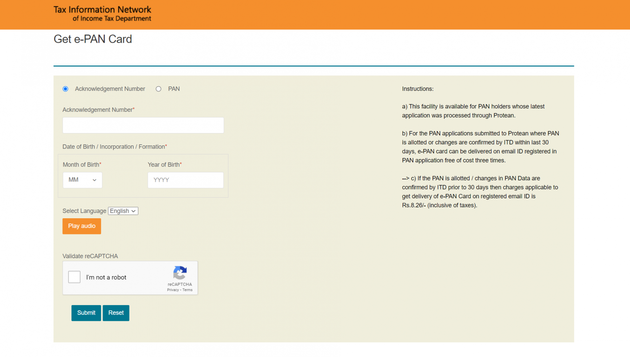Screen dimensions: 630x357
Task: Click the Get e-PAN Card page heading
Action: (x=93, y=39)
